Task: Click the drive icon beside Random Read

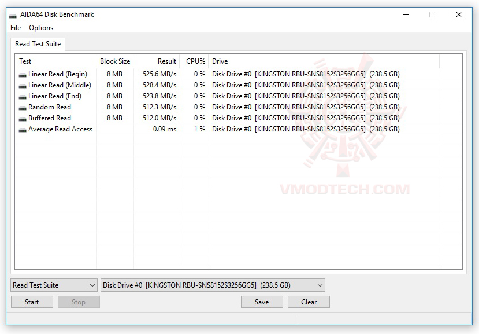Action: [23, 108]
